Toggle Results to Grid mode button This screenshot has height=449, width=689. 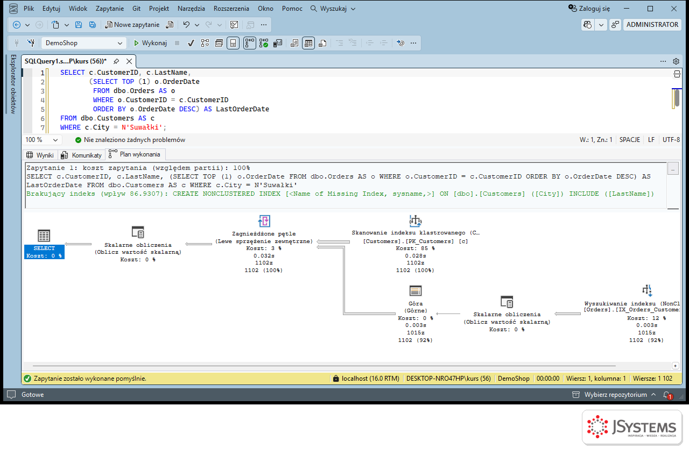(x=308, y=43)
